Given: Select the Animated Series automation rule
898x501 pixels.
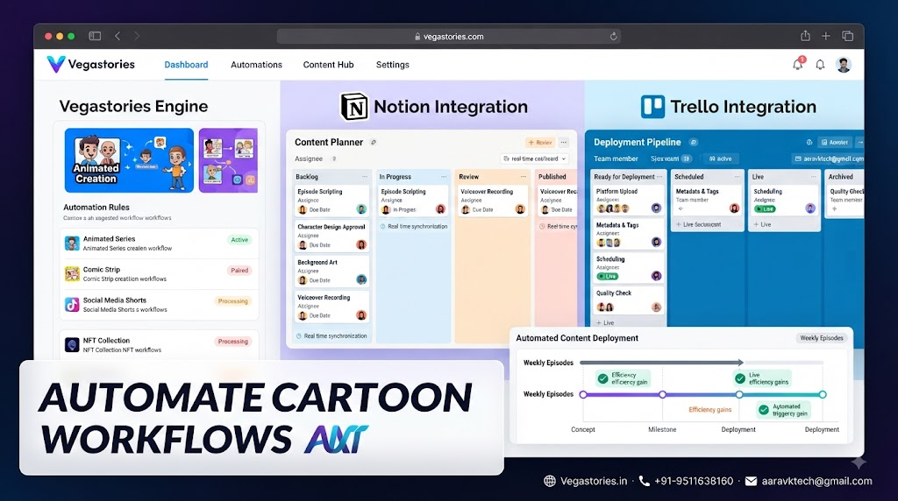Looking at the screenshot, I should [160, 243].
